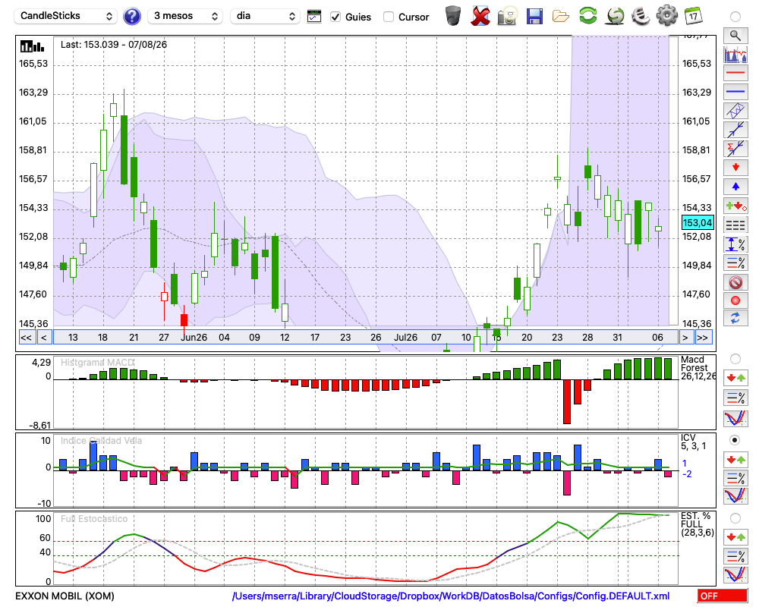Enable the Cursor checkbox

point(388,17)
